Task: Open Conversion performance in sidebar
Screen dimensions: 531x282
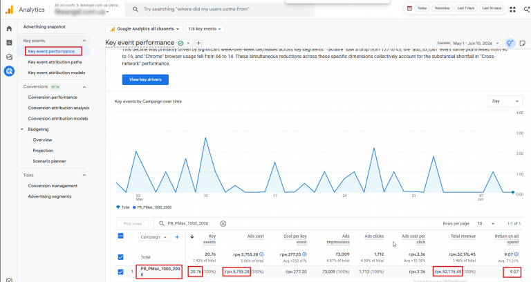Action: (x=53, y=97)
